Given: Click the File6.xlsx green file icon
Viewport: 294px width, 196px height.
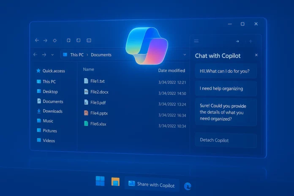Looking at the screenshot, I should click(86, 123).
